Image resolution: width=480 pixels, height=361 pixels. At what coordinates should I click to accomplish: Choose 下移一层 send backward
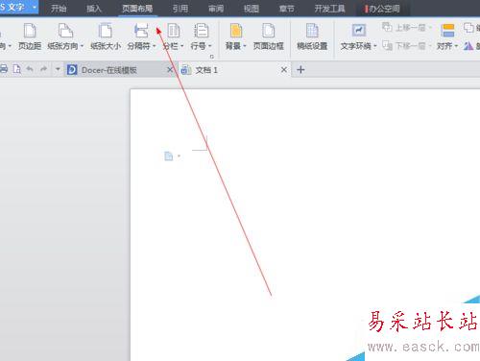[407, 46]
